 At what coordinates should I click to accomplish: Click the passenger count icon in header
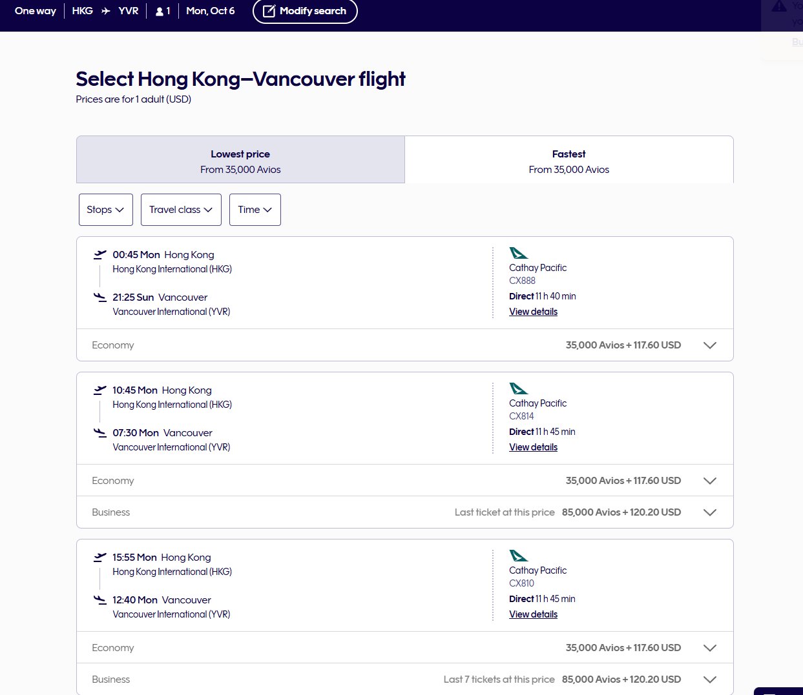[x=160, y=12]
